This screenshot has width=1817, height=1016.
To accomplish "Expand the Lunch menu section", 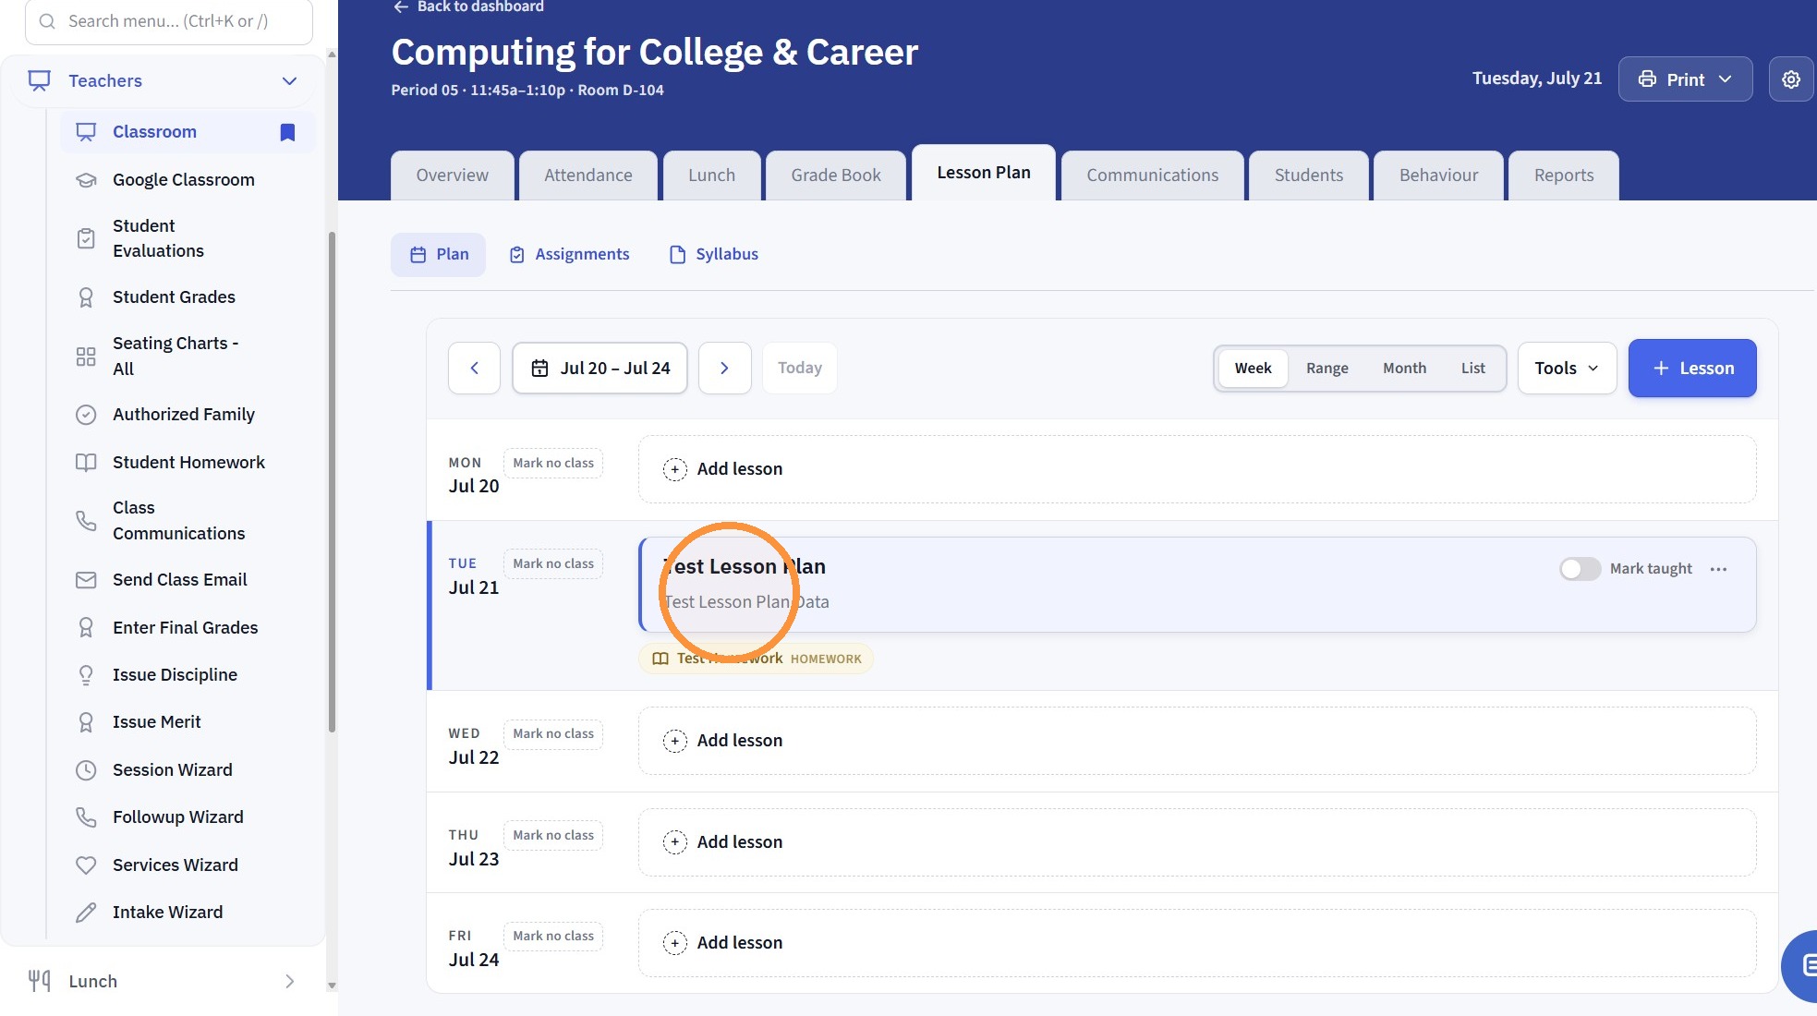I will (289, 981).
